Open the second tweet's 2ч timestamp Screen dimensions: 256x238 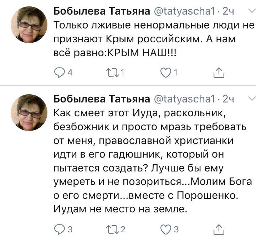[x=228, y=98]
